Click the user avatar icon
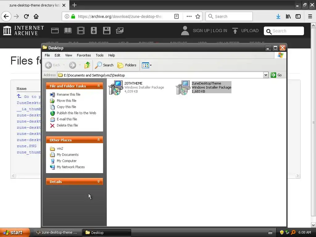The image size is (316, 237). click(185, 31)
